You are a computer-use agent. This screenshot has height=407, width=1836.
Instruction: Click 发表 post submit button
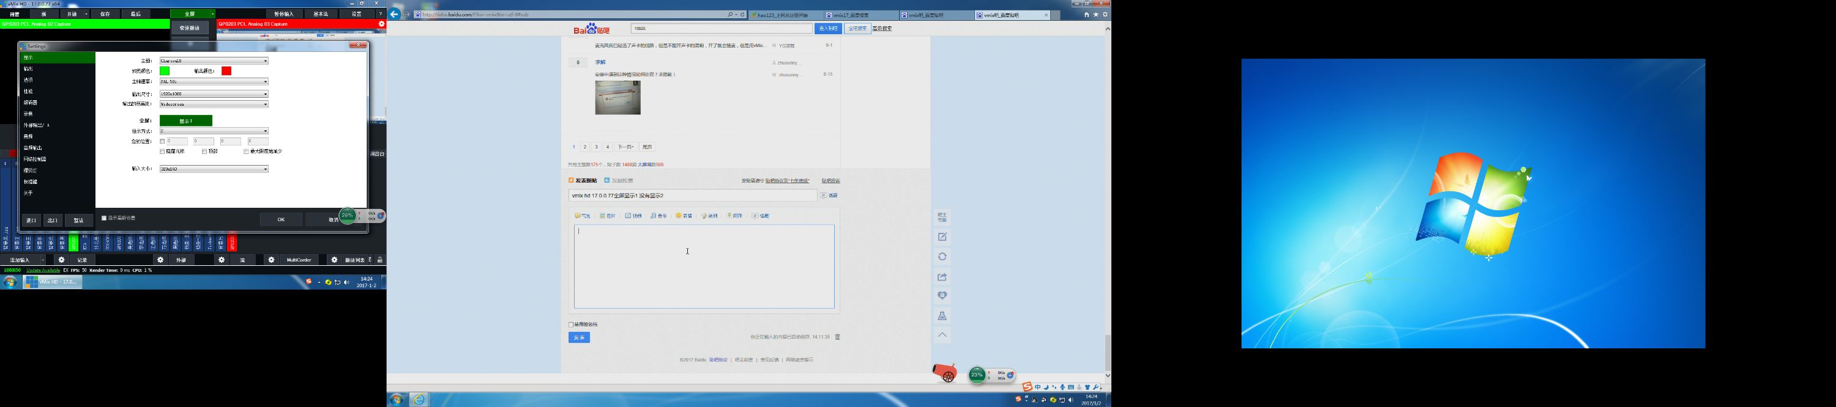tap(579, 338)
